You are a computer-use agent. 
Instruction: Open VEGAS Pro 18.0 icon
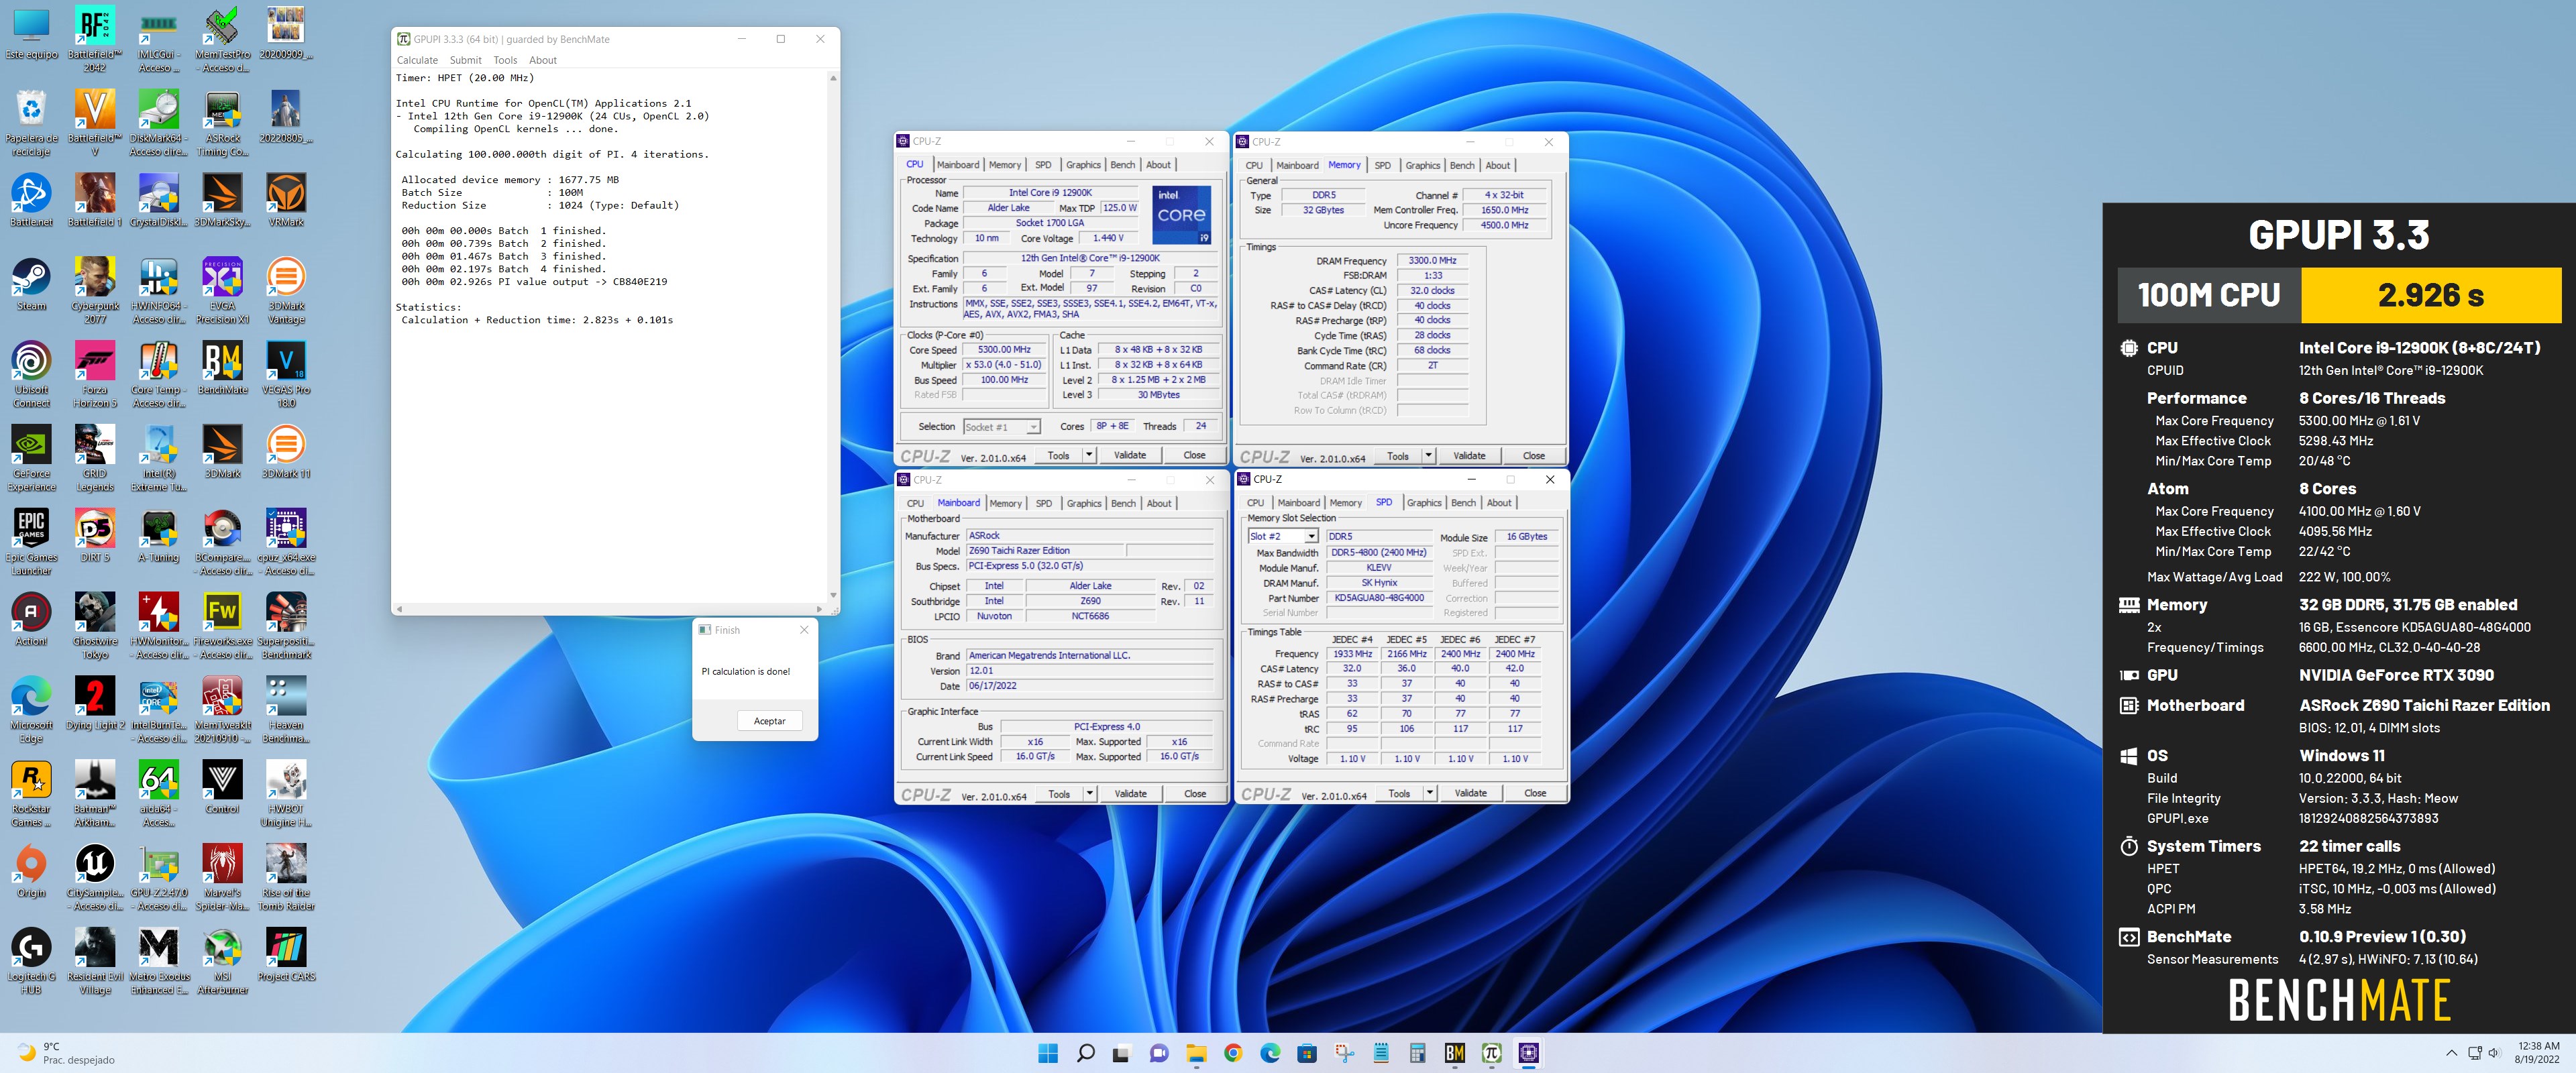[286, 374]
